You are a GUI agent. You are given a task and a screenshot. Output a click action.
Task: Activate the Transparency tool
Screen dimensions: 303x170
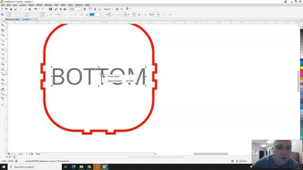pos(2,84)
